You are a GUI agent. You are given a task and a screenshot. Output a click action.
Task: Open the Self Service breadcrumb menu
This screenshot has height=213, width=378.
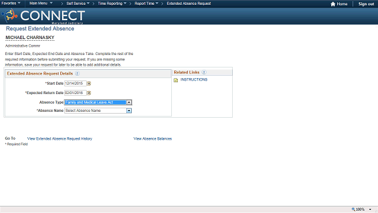pos(78,4)
